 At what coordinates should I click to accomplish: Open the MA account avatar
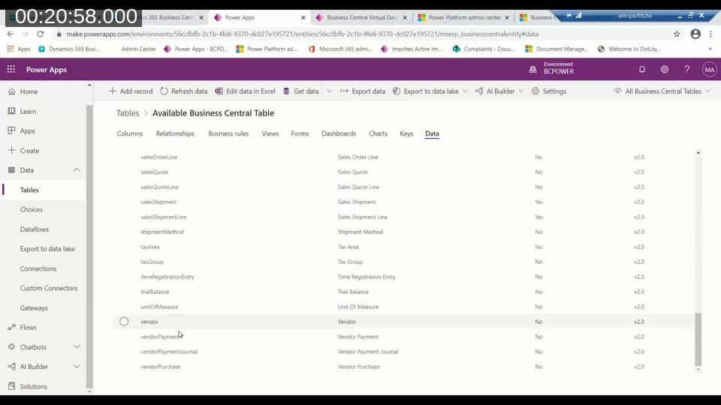(709, 70)
